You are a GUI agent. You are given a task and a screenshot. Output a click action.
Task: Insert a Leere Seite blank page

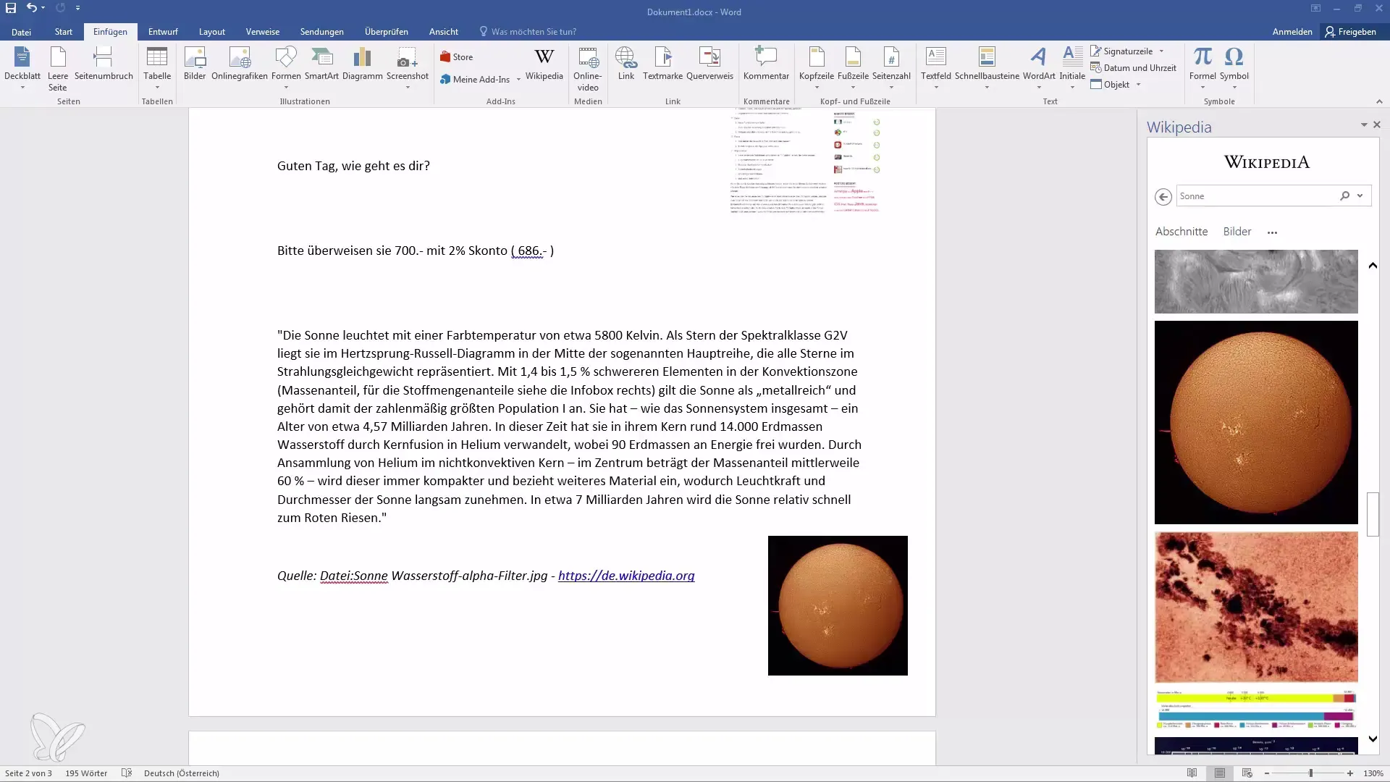coord(58,67)
